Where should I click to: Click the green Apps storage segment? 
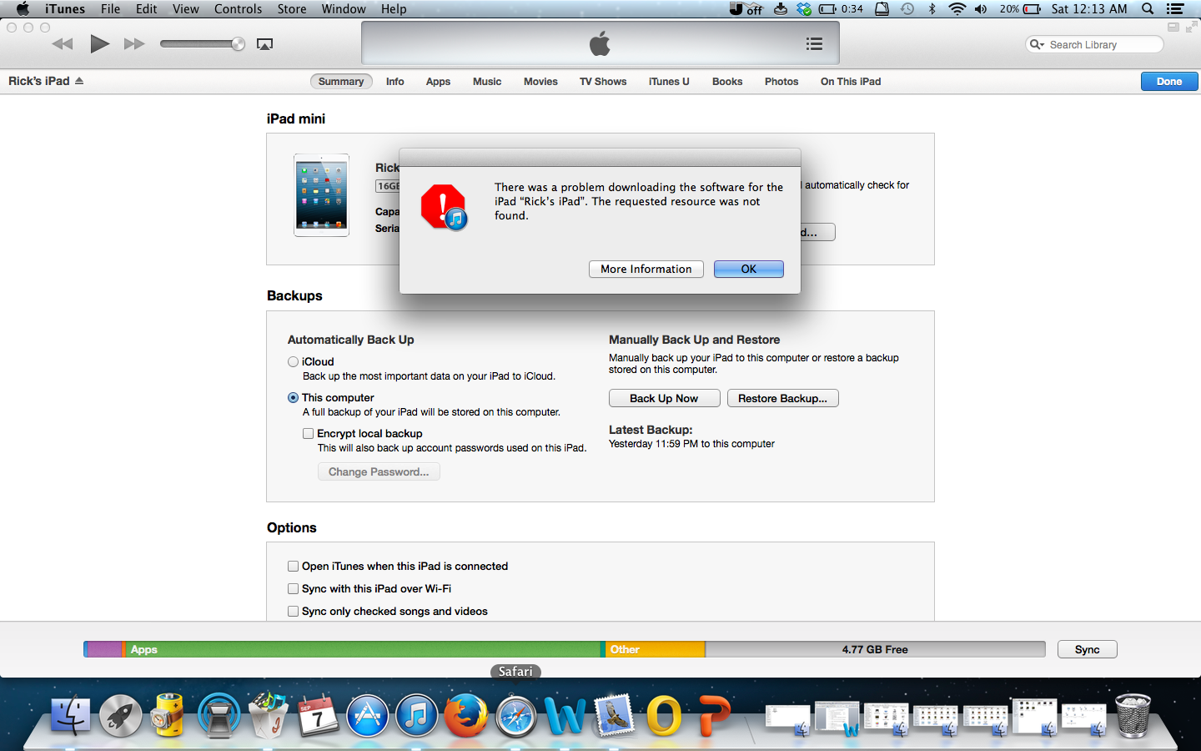coord(364,649)
